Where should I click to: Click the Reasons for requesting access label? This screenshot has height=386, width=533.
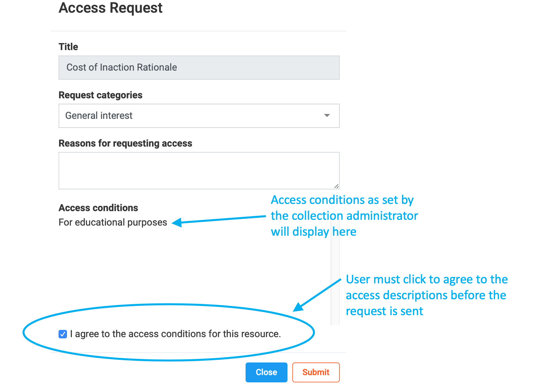(125, 144)
